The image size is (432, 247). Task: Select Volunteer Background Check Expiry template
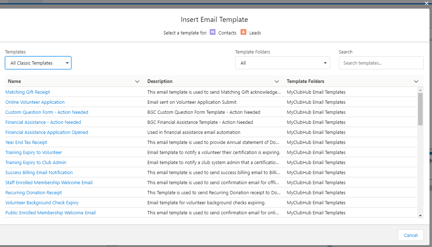click(42, 203)
